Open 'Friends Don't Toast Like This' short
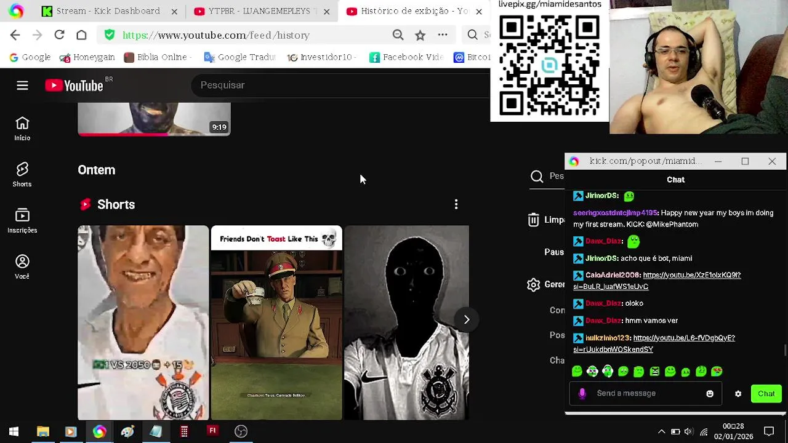 (276, 322)
